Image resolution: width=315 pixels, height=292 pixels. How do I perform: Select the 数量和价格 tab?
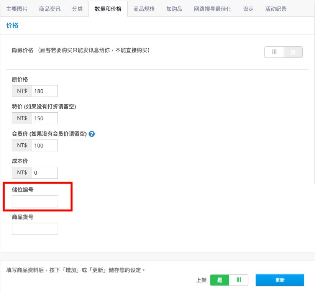(x=108, y=9)
